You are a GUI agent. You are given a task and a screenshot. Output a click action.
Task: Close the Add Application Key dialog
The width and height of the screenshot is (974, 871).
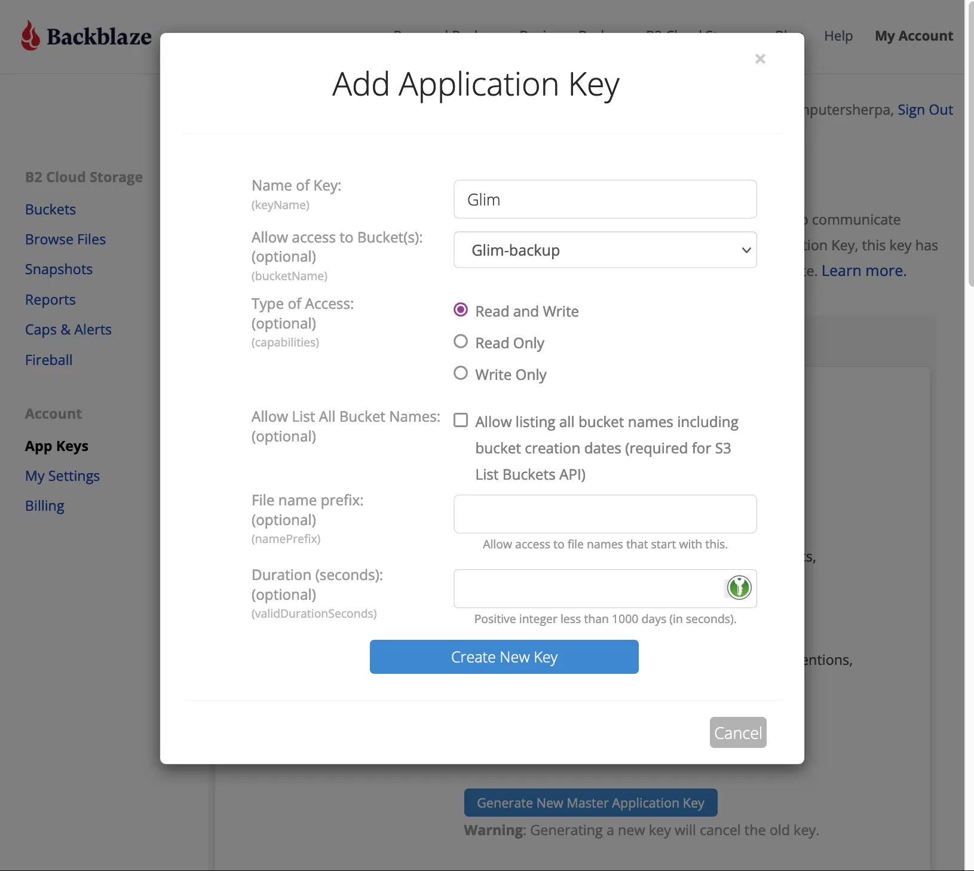759,59
